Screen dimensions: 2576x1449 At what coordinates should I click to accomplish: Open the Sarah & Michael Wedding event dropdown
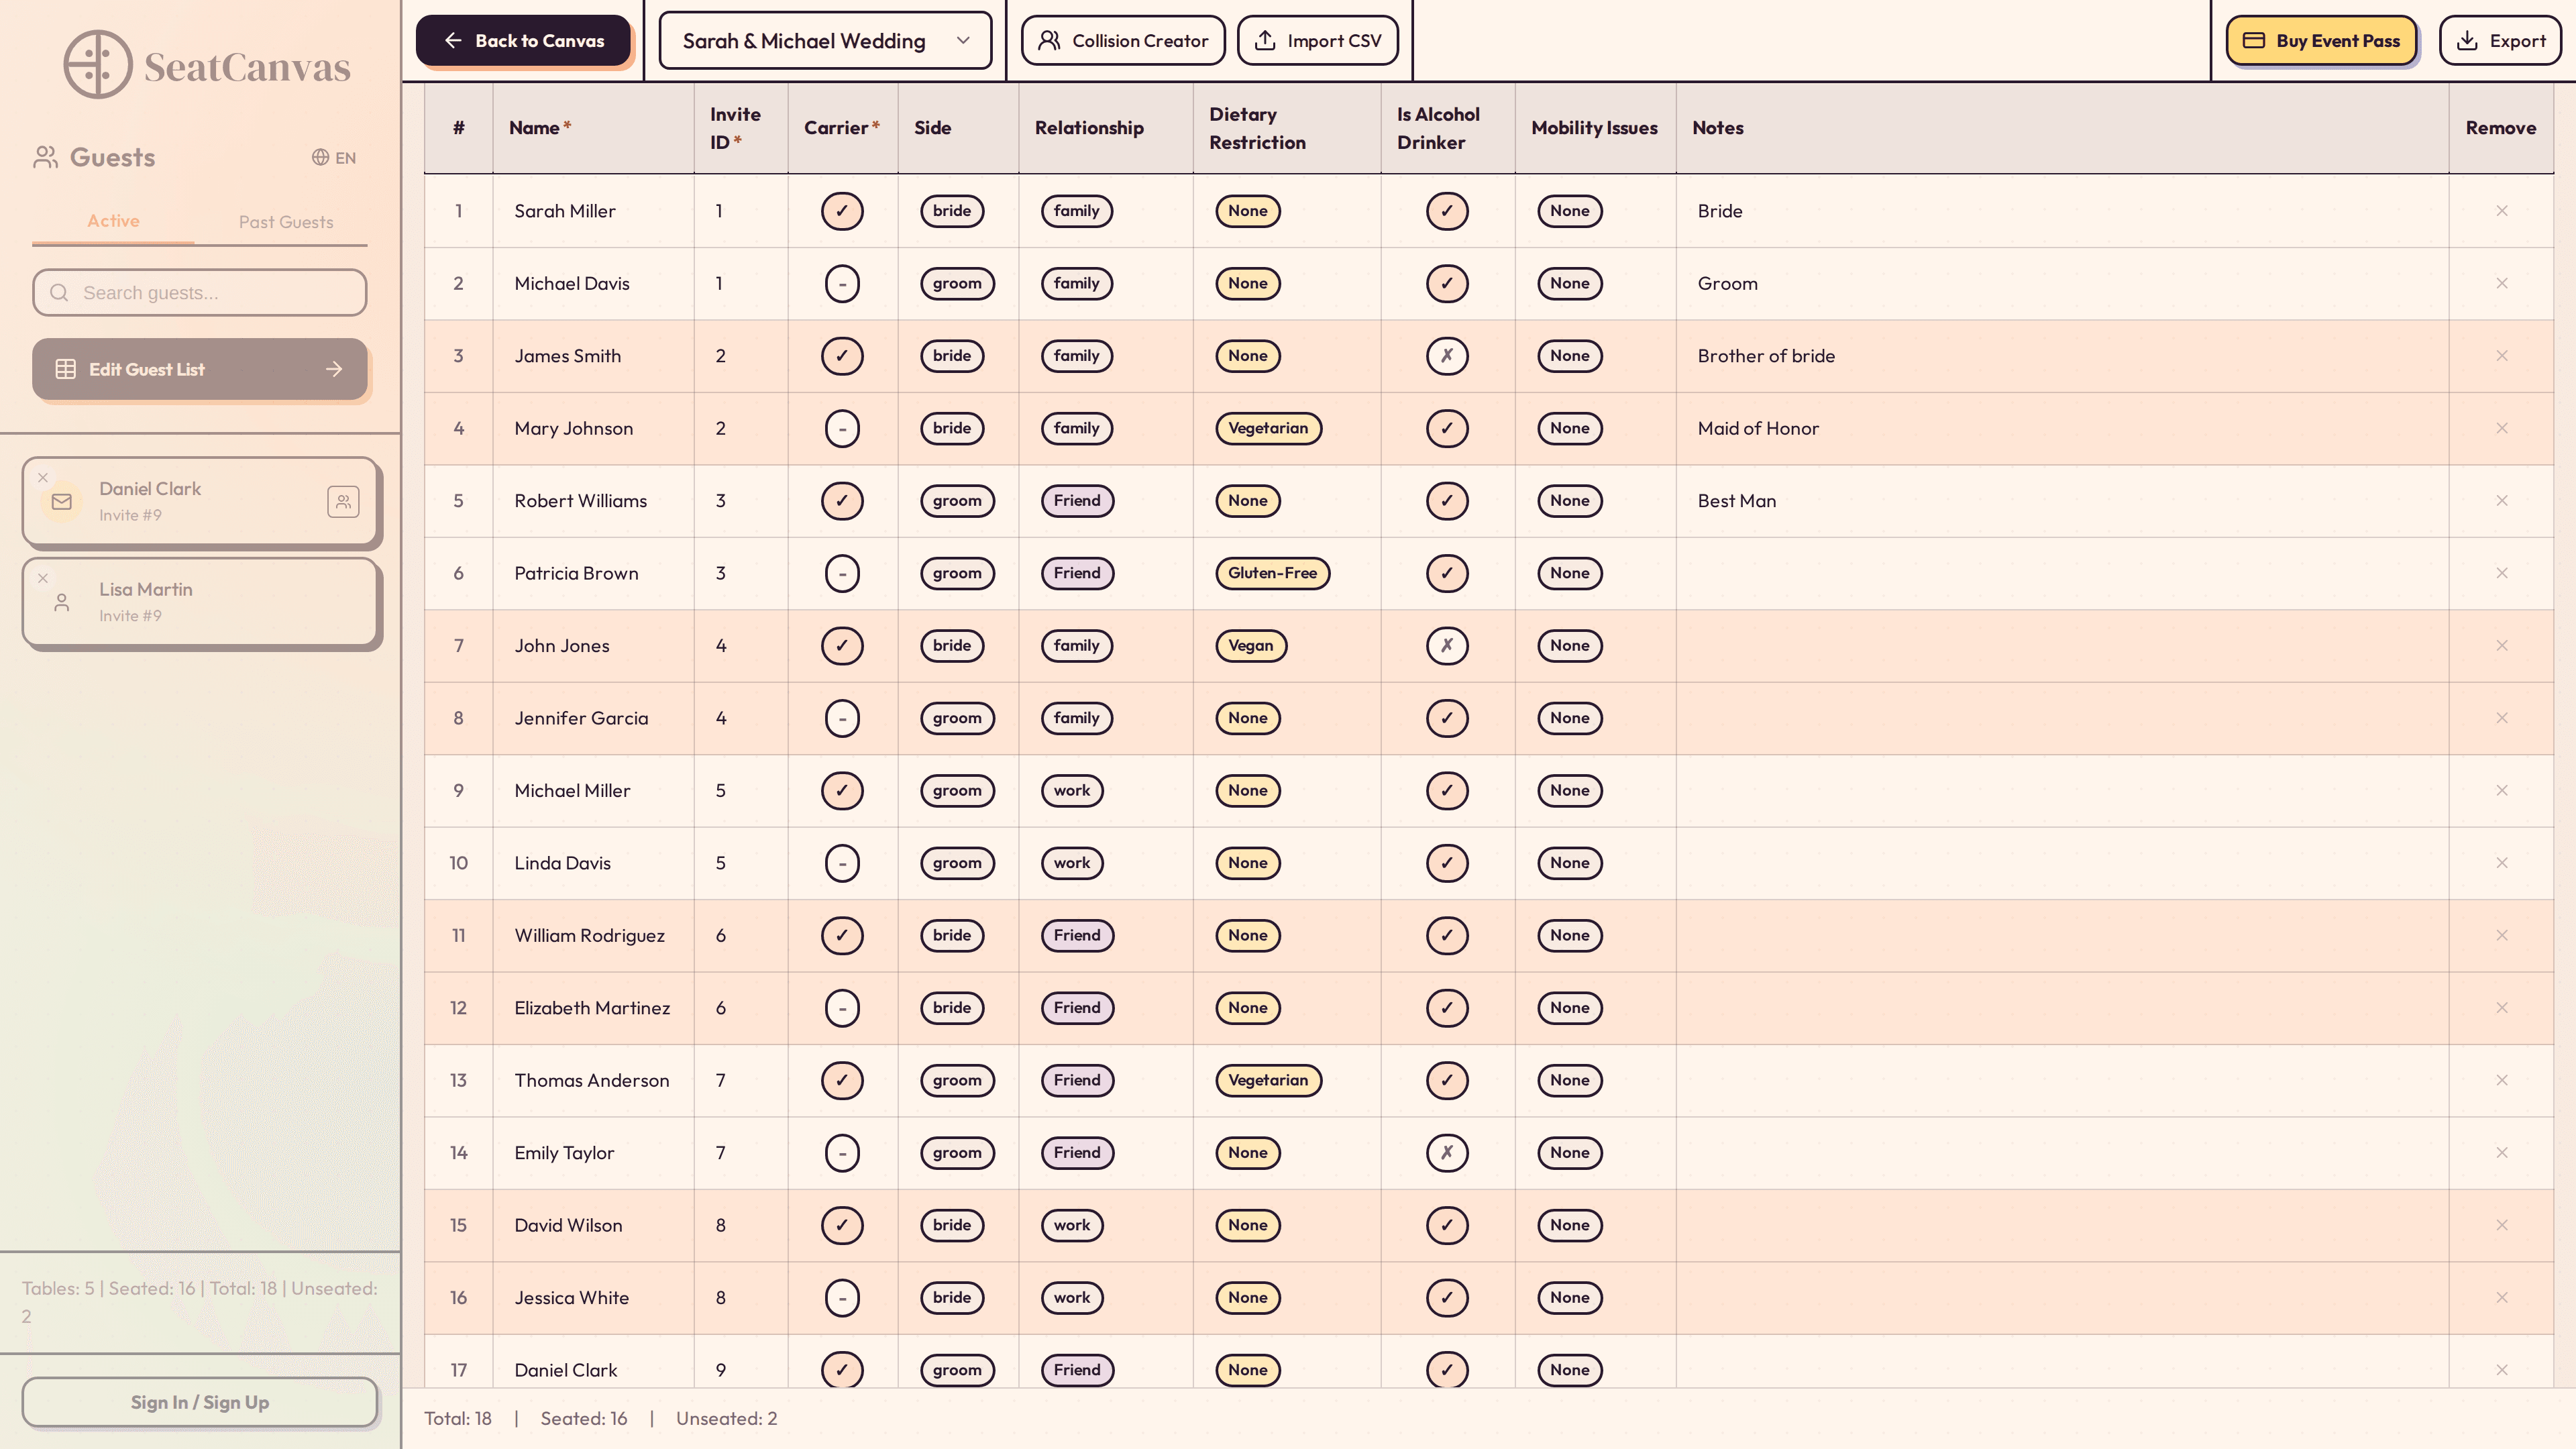(825, 41)
